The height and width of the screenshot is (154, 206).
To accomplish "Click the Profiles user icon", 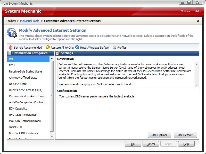I will pyautogui.click(x=114, y=47).
